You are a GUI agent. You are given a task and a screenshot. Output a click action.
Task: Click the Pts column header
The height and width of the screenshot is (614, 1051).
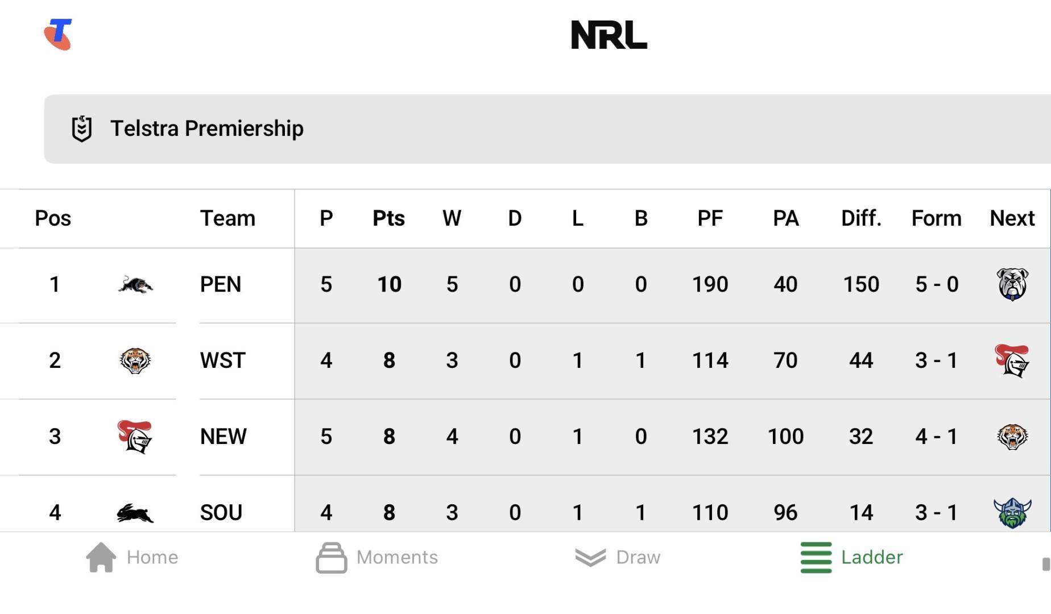(388, 218)
